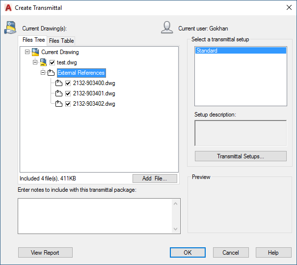Image resolution: width=297 pixels, height=265 pixels.
Task: Click the External References folder icon
Action: (51, 73)
